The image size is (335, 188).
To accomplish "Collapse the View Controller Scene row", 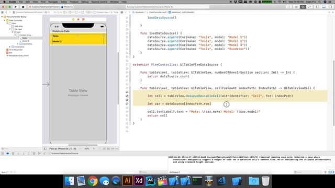I will 2,17.
